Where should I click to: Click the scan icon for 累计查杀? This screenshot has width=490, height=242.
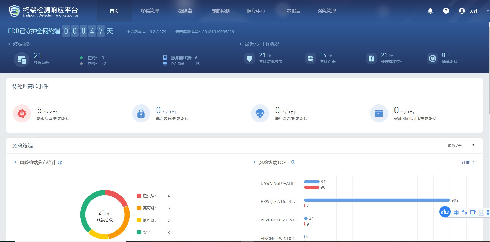(x=310, y=59)
